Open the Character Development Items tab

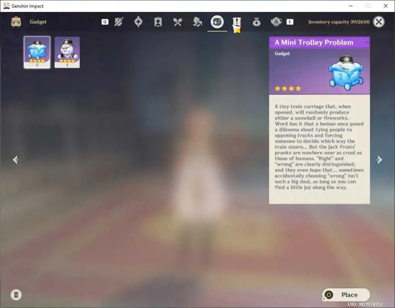pos(158,22)
